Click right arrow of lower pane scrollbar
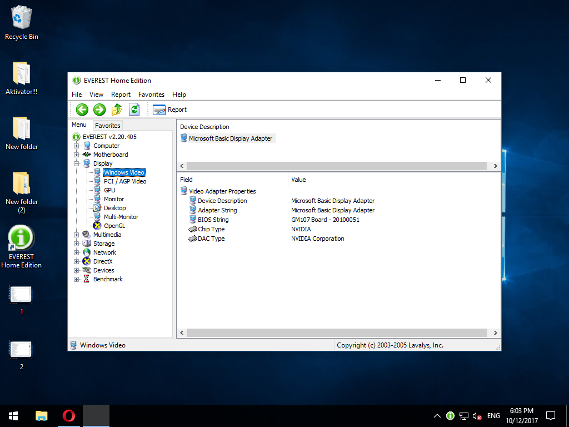 (495, 333)
